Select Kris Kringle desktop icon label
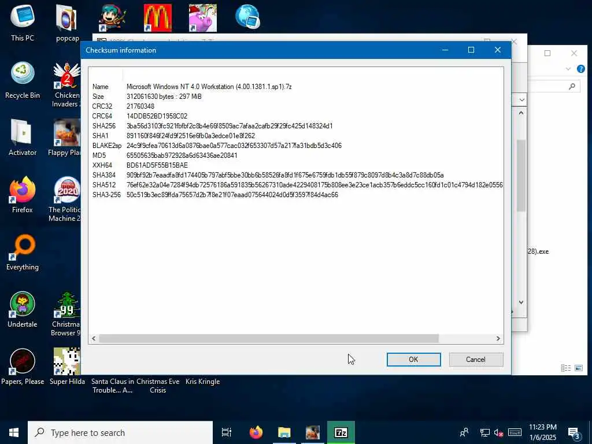Image resolution: width=592 pixels, height=444 pixels. pyautogui.click(x=203, y=382)
